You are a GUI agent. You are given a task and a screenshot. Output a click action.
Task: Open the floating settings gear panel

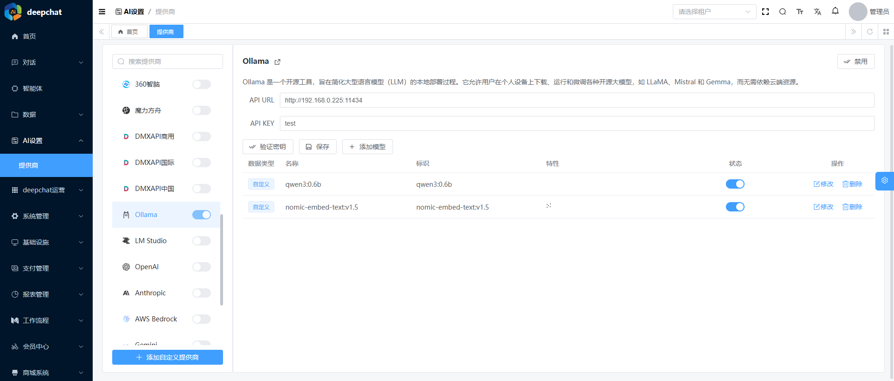tap(885, 181)
